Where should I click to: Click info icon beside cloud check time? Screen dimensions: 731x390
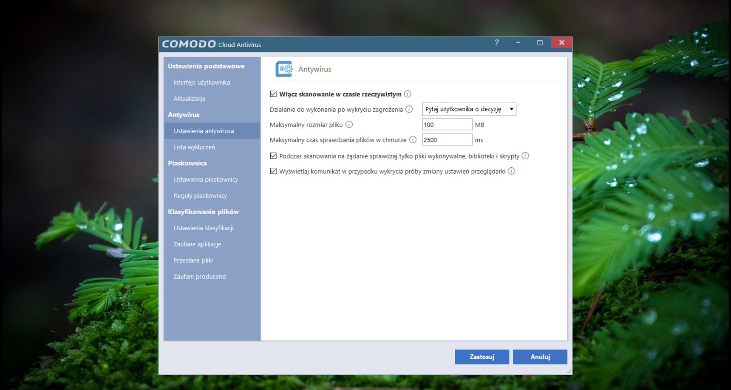pos(413,140)
